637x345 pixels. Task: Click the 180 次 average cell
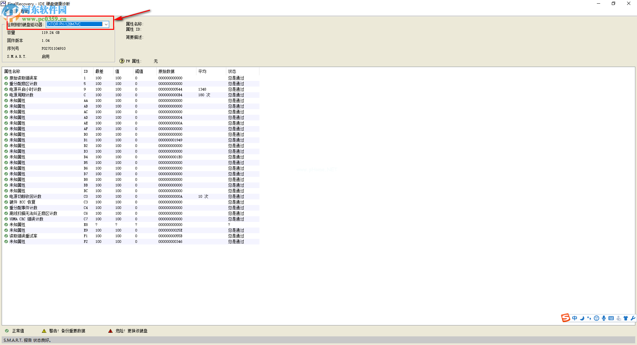click(204, 95)
